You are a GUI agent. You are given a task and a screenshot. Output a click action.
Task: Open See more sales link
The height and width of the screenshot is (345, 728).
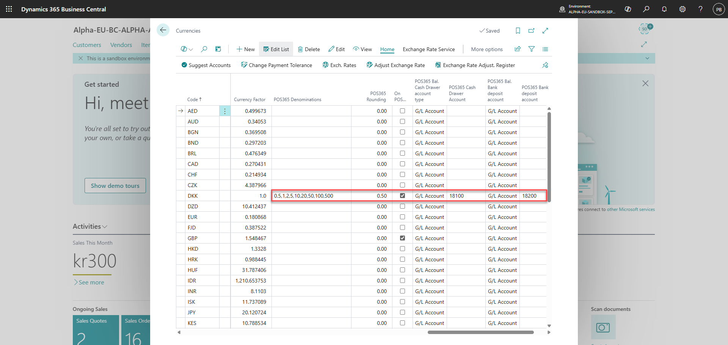pos(89,283)
